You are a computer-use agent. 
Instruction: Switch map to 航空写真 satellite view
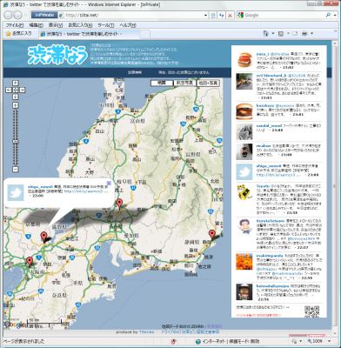(x=184, y=83)
